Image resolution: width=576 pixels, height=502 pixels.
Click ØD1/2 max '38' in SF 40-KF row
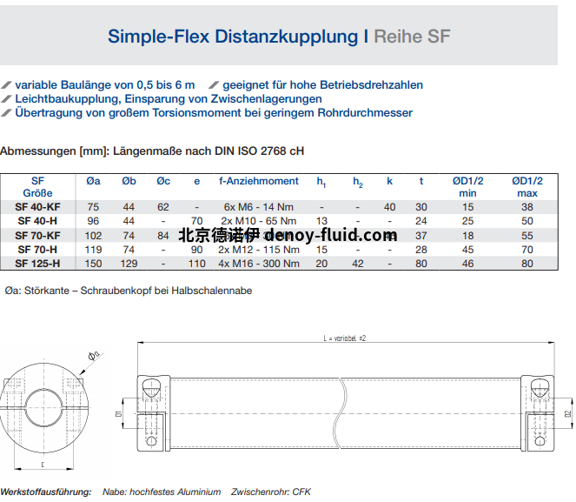click(527, 207)
